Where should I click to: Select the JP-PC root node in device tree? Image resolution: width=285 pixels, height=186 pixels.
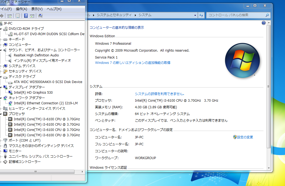[8, 23]
